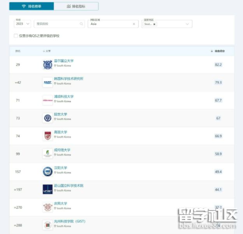Open the 光州科技学院 (GIST) link
This screenshot has width=243, height=234.
(70, 221)
